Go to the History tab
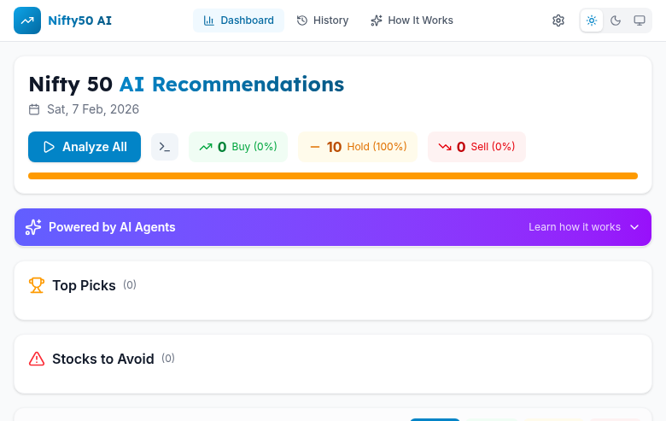 point(323,20)
